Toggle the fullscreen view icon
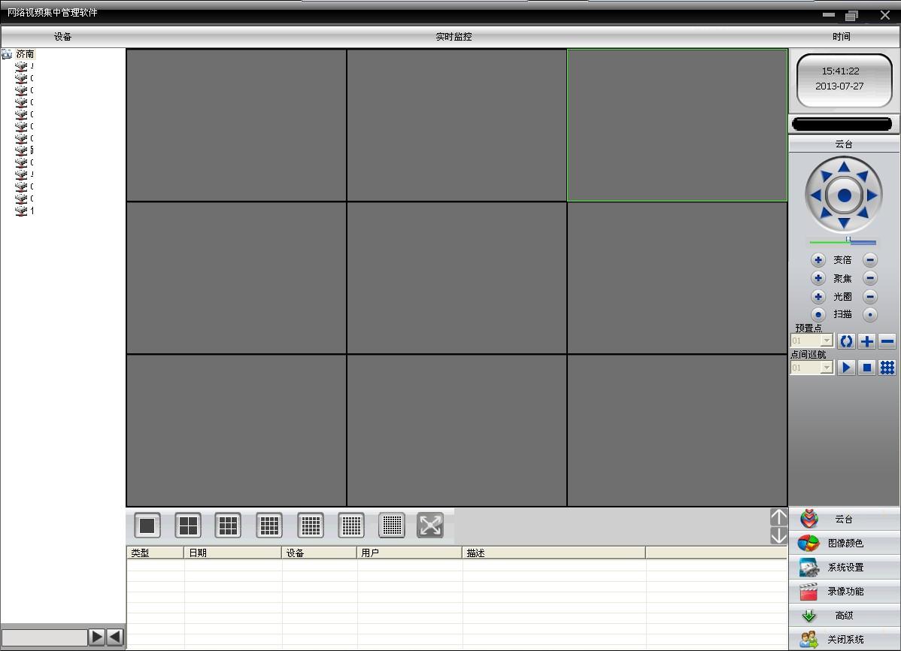The height and width of the screenshot is (651, 901). tap(430, 525)
